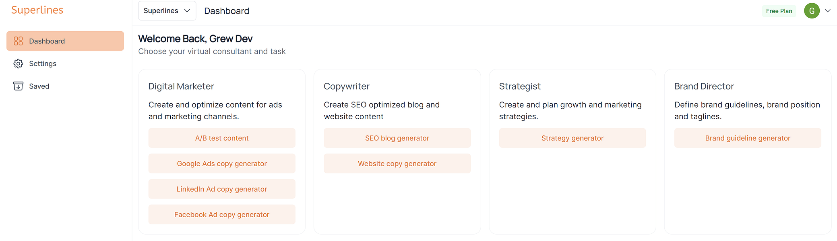Start the LinkedIn Ad copy generator
Screen dimensions: 837x241
point(221,189)
